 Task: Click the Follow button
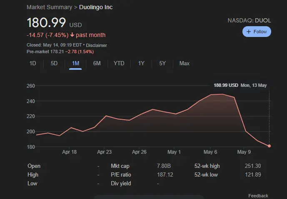[257, 32]
